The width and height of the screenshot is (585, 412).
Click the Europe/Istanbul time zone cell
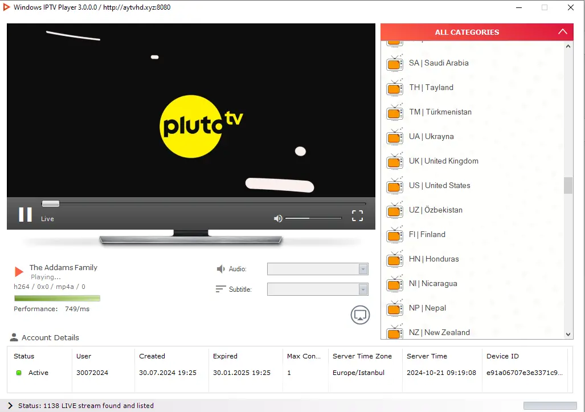tap(358, 373)
